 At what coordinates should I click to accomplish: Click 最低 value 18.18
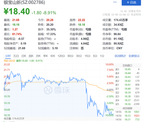(x=16, y=25)
